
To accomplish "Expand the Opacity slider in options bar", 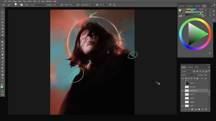I will point(58,5).
